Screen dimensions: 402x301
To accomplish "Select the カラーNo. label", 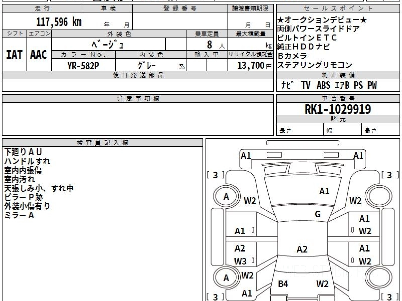I will click(x=84, y=54).
